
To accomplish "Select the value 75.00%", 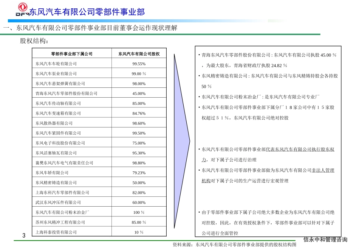I will pos(139,143).
